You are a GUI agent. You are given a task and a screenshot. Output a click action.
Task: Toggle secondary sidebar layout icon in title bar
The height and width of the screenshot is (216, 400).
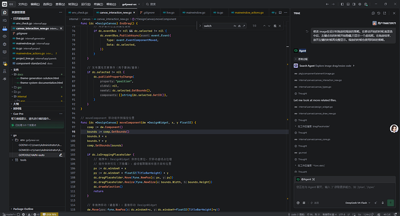click(x=354, y=4)
